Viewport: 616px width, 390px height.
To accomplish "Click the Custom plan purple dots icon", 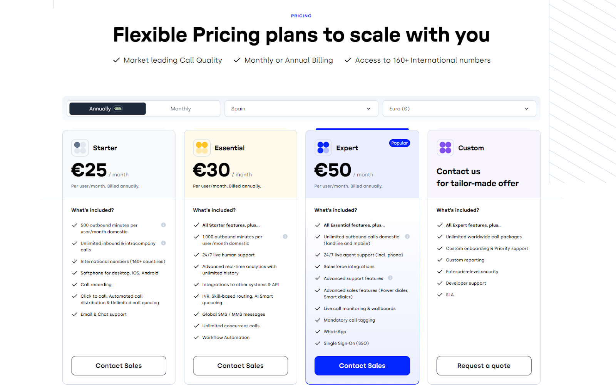I will pos(445,148).
